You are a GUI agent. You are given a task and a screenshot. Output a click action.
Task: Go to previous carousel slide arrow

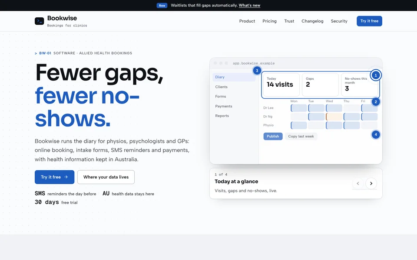[x=358, y=183]
